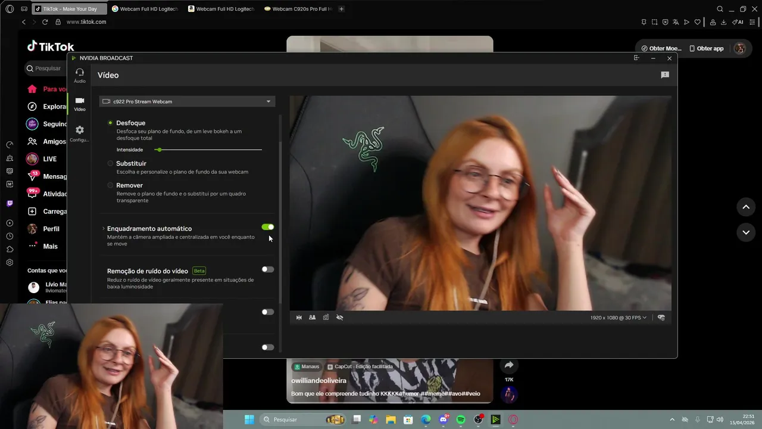Open the Windows Start menu
Viewport: 762px width, 429px height.
click(249, 419)
